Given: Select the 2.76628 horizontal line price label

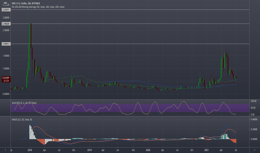Looking at the screenshot, I should coord(6,24).
